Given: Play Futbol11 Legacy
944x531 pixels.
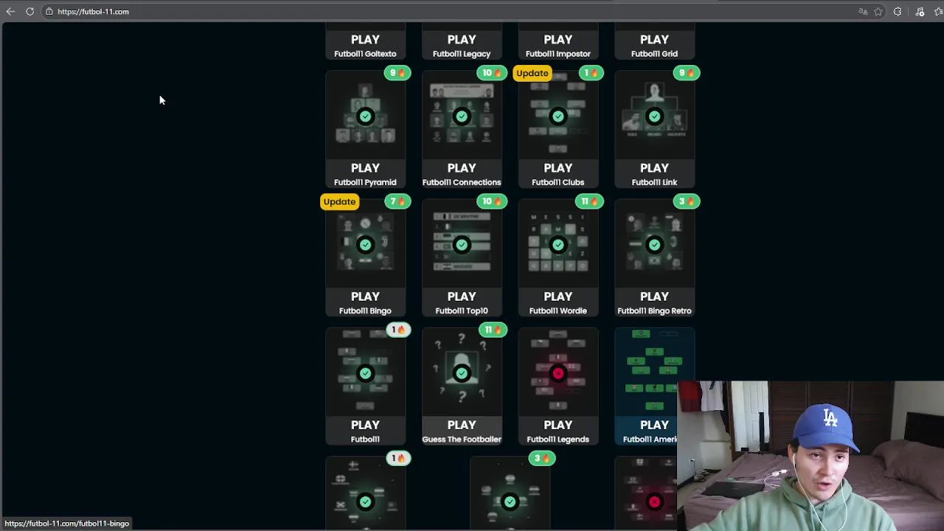Looking at the screenshot, I should click(462, 40).
